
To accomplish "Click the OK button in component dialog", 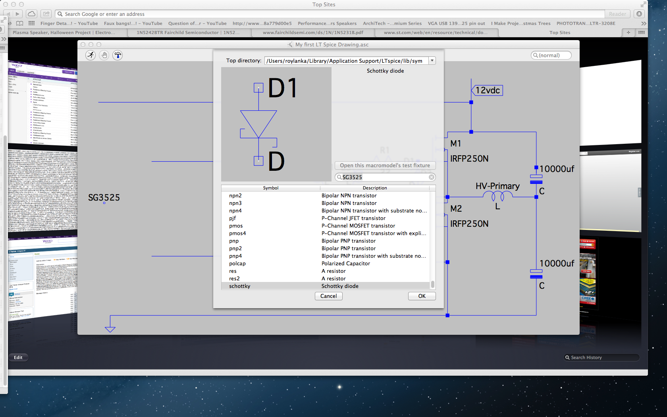I will (422, 296).
